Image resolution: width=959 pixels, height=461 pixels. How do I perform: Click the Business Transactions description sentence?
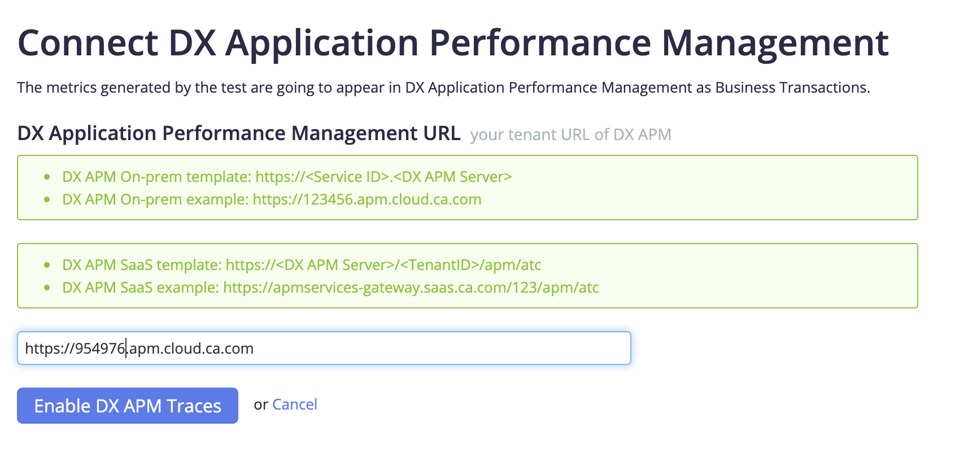tap(443, 88)
